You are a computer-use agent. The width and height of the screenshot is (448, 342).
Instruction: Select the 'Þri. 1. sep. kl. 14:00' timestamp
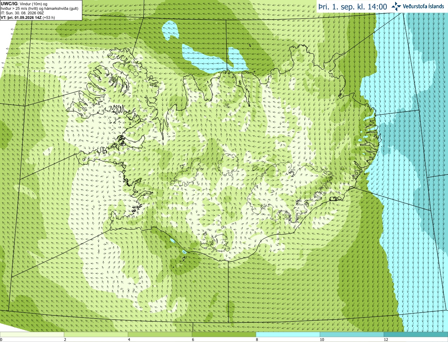pyautogui.click(x=352, y=7)
